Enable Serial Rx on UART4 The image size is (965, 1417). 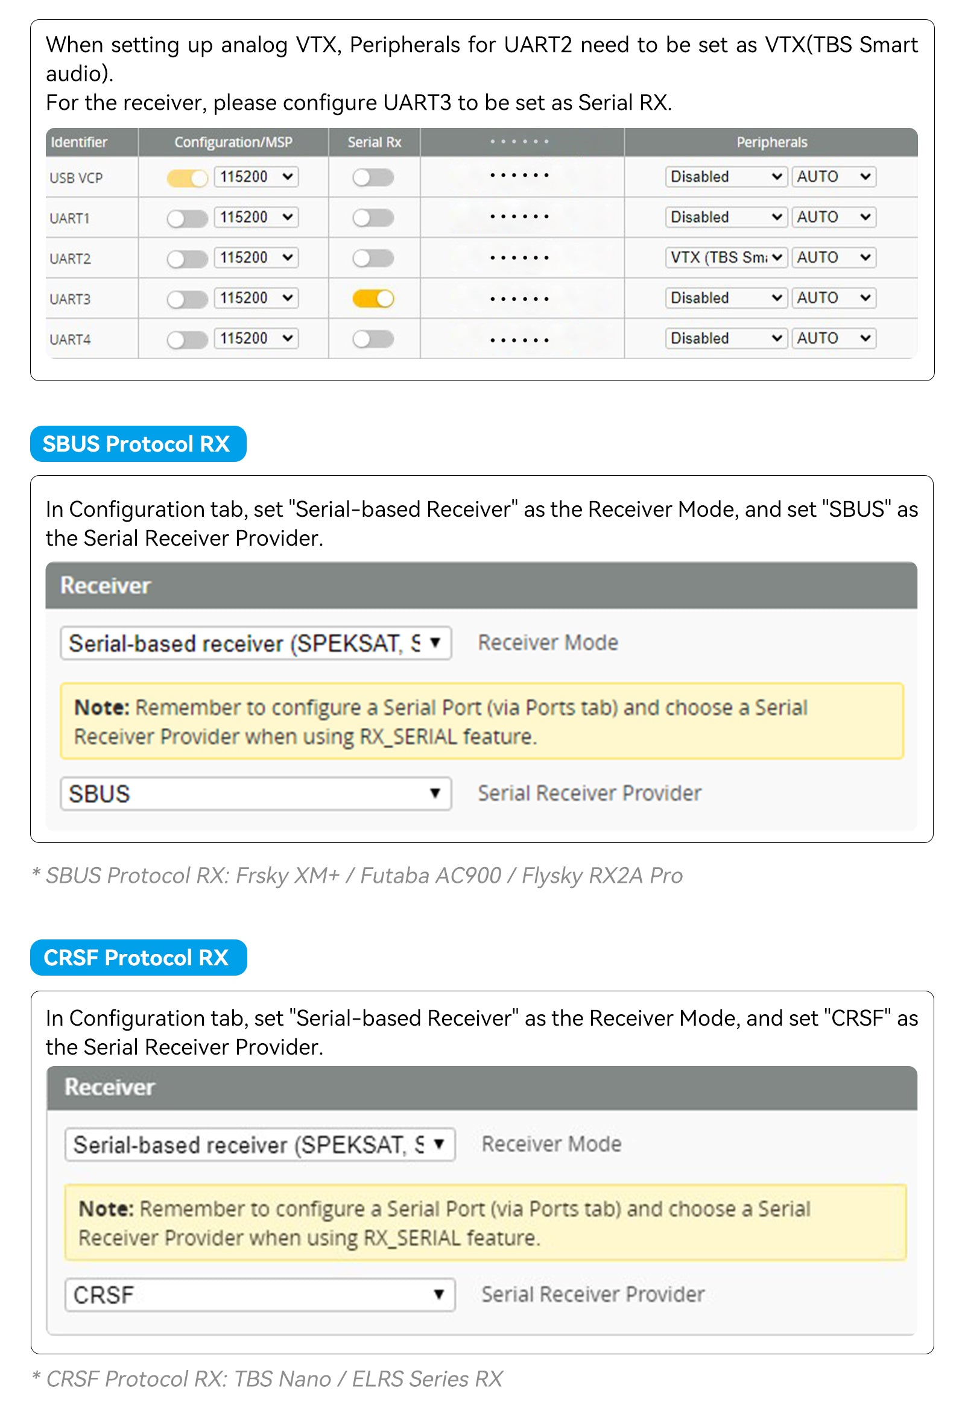[373, 338]
